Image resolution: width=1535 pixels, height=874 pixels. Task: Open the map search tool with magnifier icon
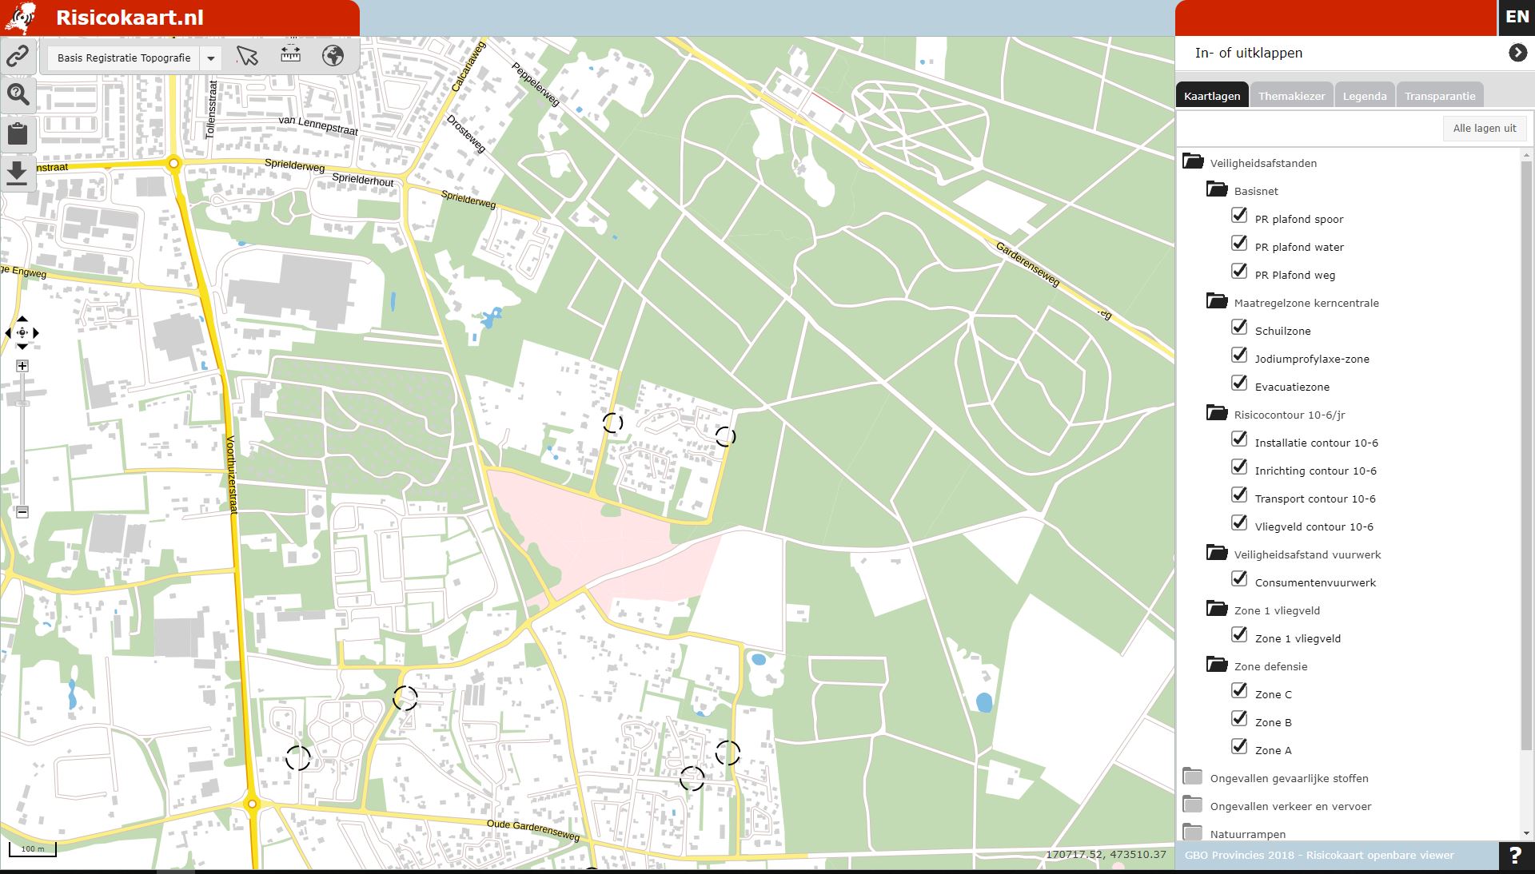(18, 95)
